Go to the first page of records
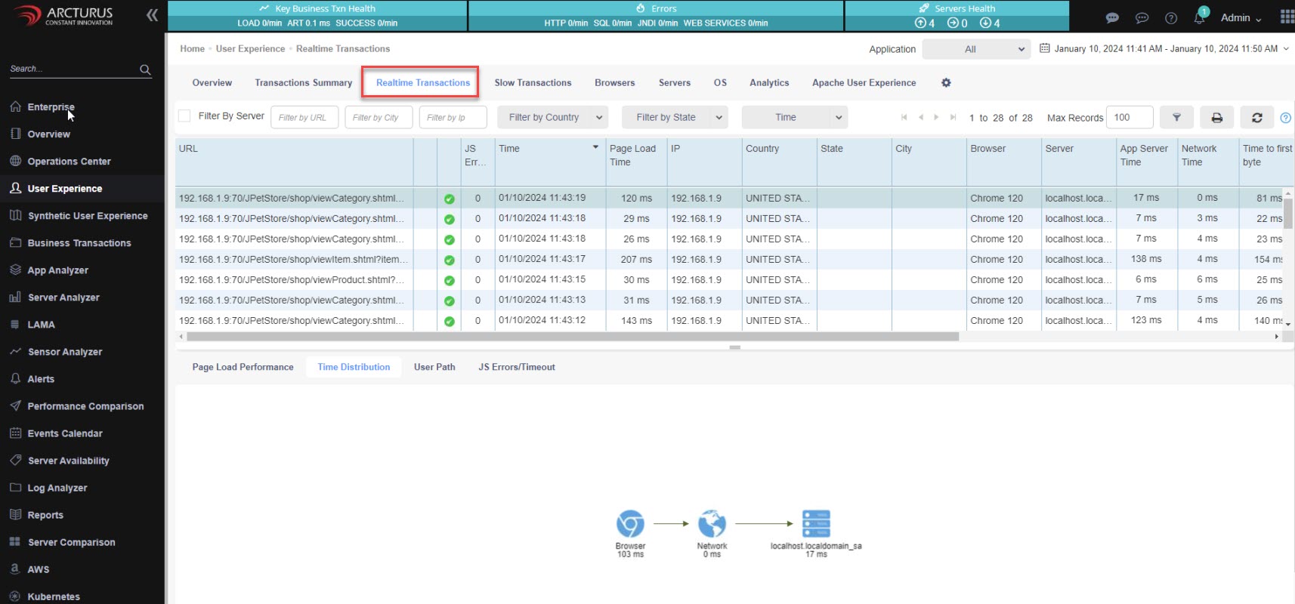This screenshot has height=604, width=1295. pyautogui.click(x=904, y=117)
